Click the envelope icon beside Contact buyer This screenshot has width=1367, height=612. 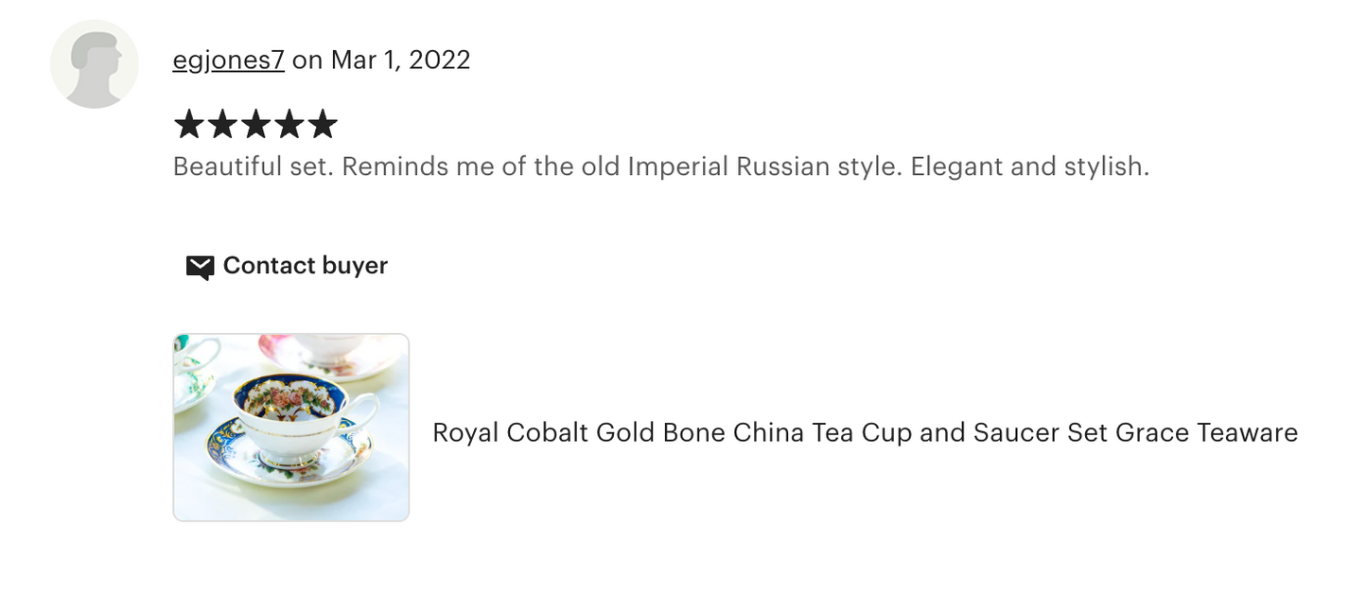pyautogui.click(x=200, y=267)
